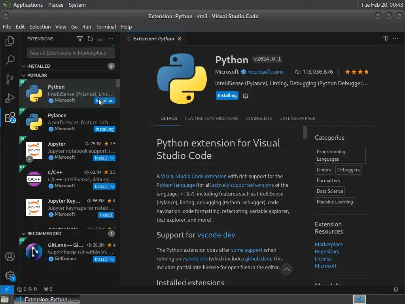Select the Linters category tag
The image size is (405, 304).
click(324, 170)
